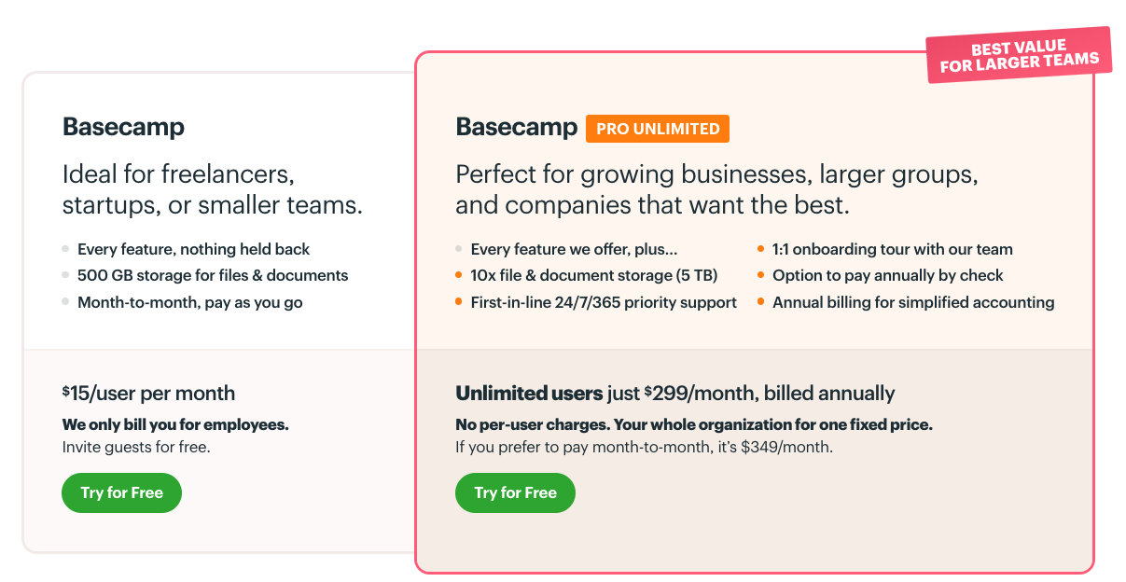
Task: Click We only bill you for employees text
Action: point(175,424)
